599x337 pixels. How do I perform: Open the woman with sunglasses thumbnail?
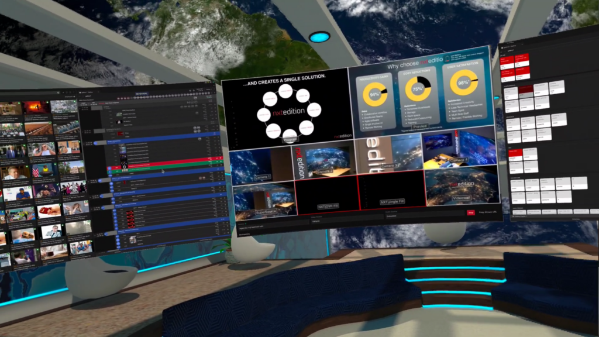click(41, 150)
